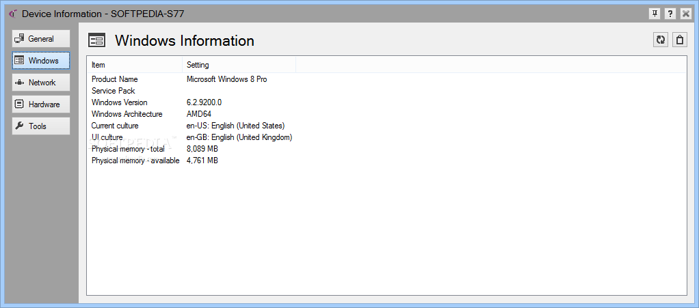The width and height of the screenshot is (699, 308).
Task: Click the app icon in the title bar
Action: pyautogui.click(x=12, y=14)
